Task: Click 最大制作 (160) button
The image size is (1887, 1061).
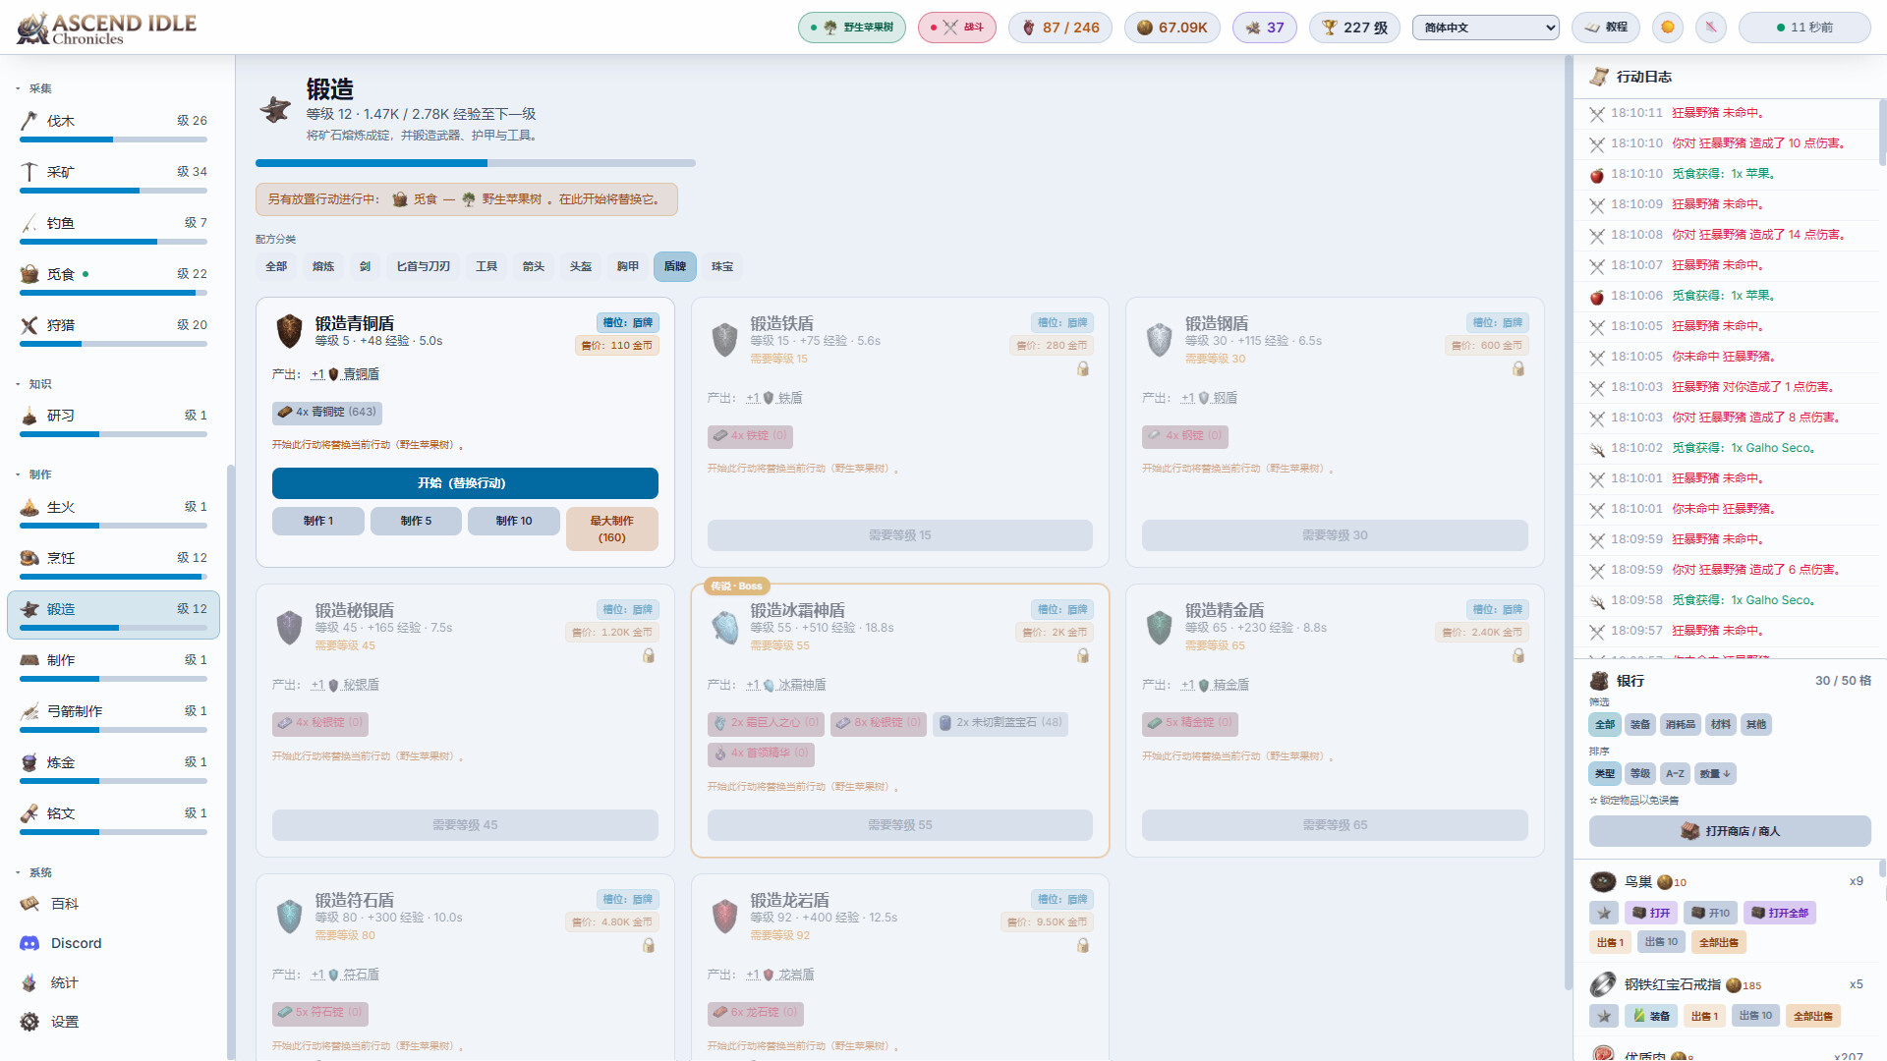Action: pyautogui.click(x=612, y=529)
